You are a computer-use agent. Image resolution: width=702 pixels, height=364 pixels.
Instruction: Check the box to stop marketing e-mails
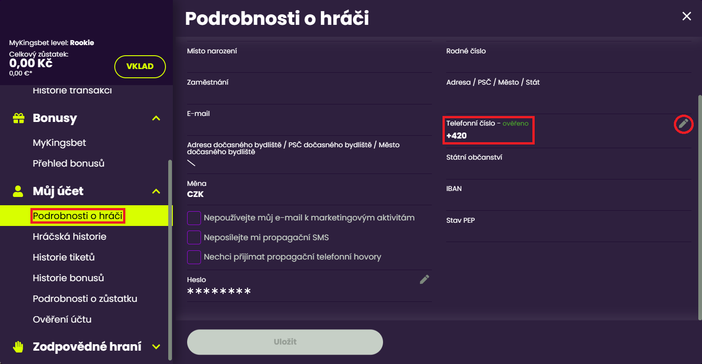(194, 218)
